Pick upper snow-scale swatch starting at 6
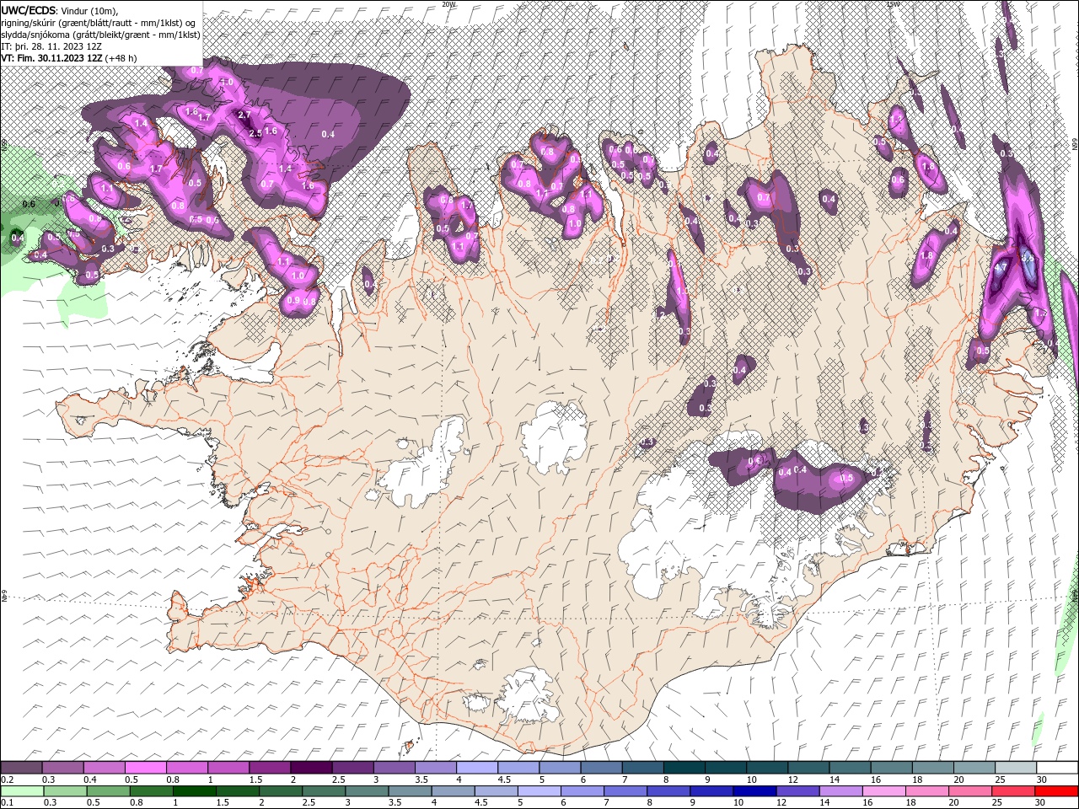 coord(600,768)
